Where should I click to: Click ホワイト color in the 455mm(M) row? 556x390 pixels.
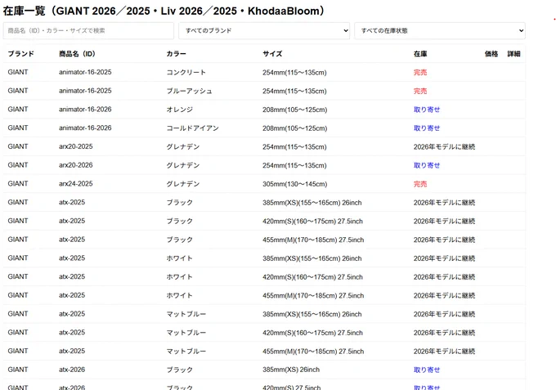coord(179,295)
